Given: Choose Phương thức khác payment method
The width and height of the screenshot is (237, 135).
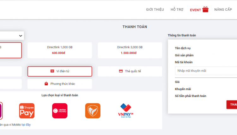Looking at the screenshot, I should 60,84.
